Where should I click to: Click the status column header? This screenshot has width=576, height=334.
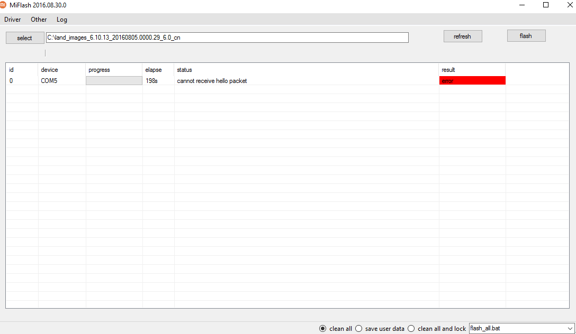point(307,70)
